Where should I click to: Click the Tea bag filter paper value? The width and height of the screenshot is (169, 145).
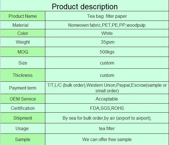pos(107,16)
